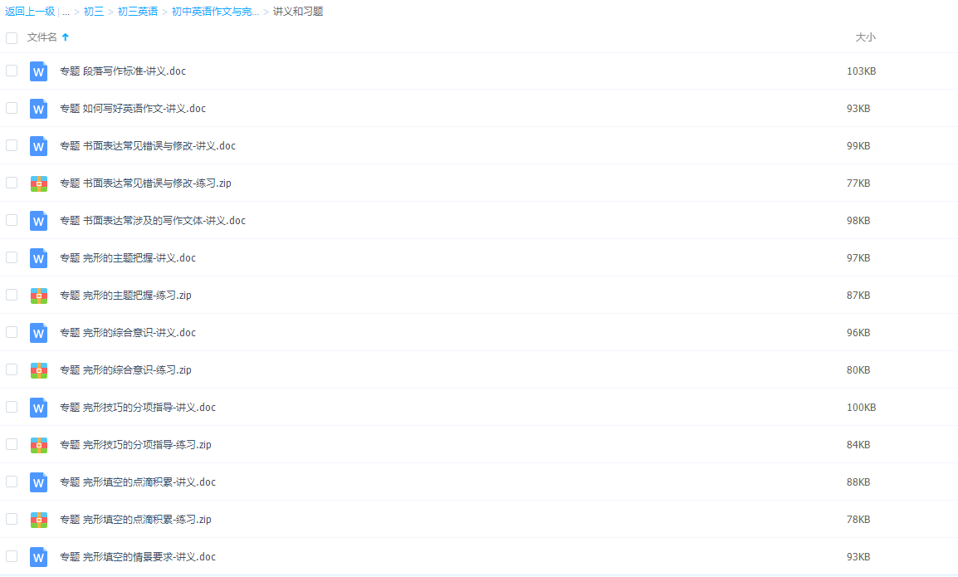Click Word icon for 完形填空的点滴积累-讲义.doc

(x=38, y=482)
